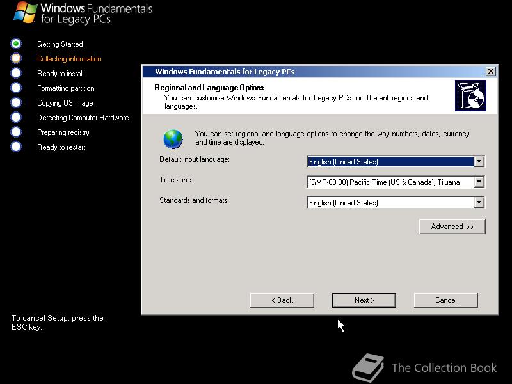Click the Formatting partition label
The image size is (512, 384).
click(66, 88)
